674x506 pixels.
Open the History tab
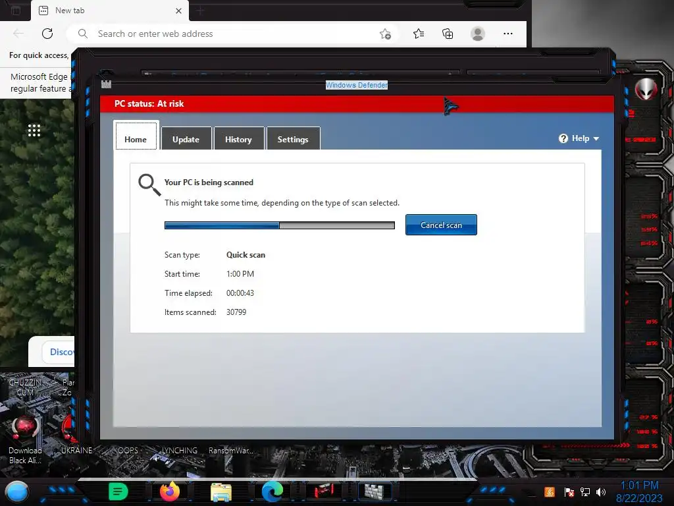click(238, 140)
